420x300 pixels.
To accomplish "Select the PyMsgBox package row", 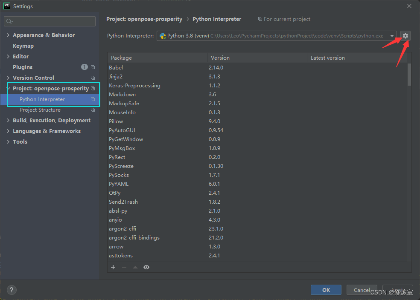I will pos(257,148).
